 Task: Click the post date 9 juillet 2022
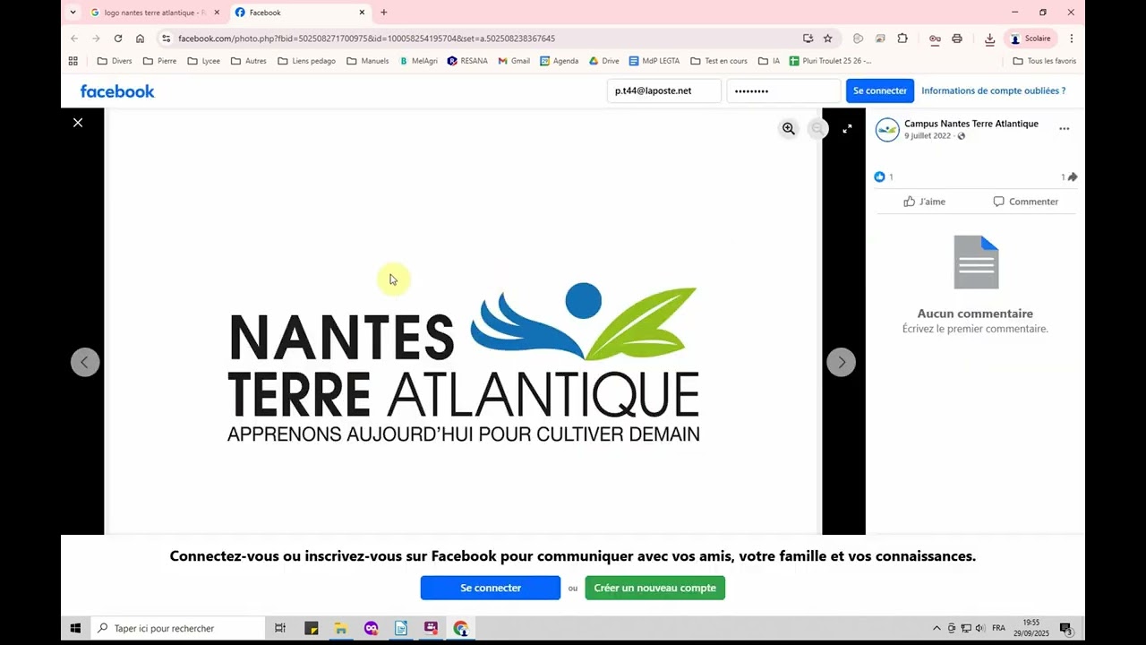coord(928,136)
